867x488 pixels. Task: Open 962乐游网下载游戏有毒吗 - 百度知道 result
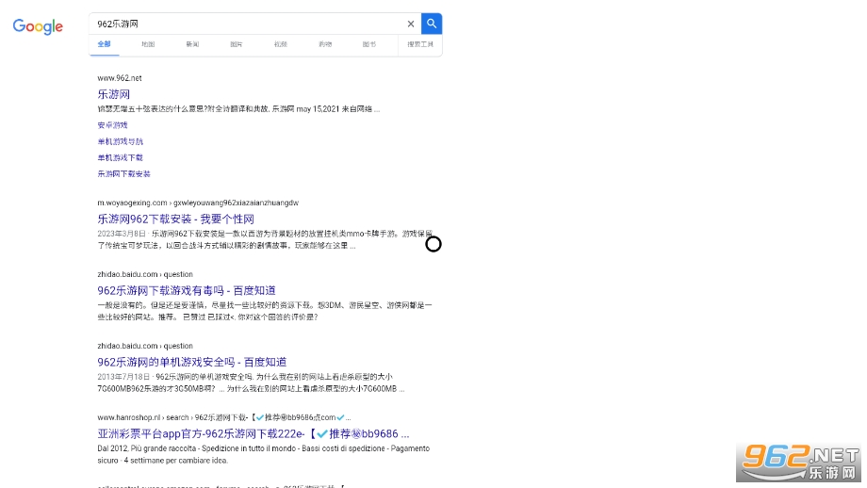[x=187, y=290]
